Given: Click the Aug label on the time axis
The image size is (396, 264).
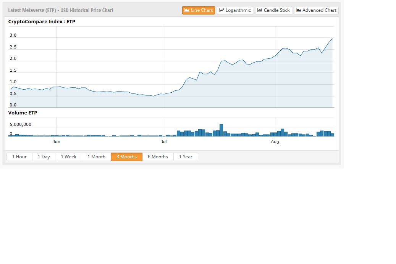Looking at the screenshot, I should pos(275,142).
